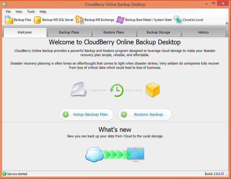Viewport: 231px width, 179px height.
Task: Click the Setup Backup Plan button
Action: click(87, 114)
